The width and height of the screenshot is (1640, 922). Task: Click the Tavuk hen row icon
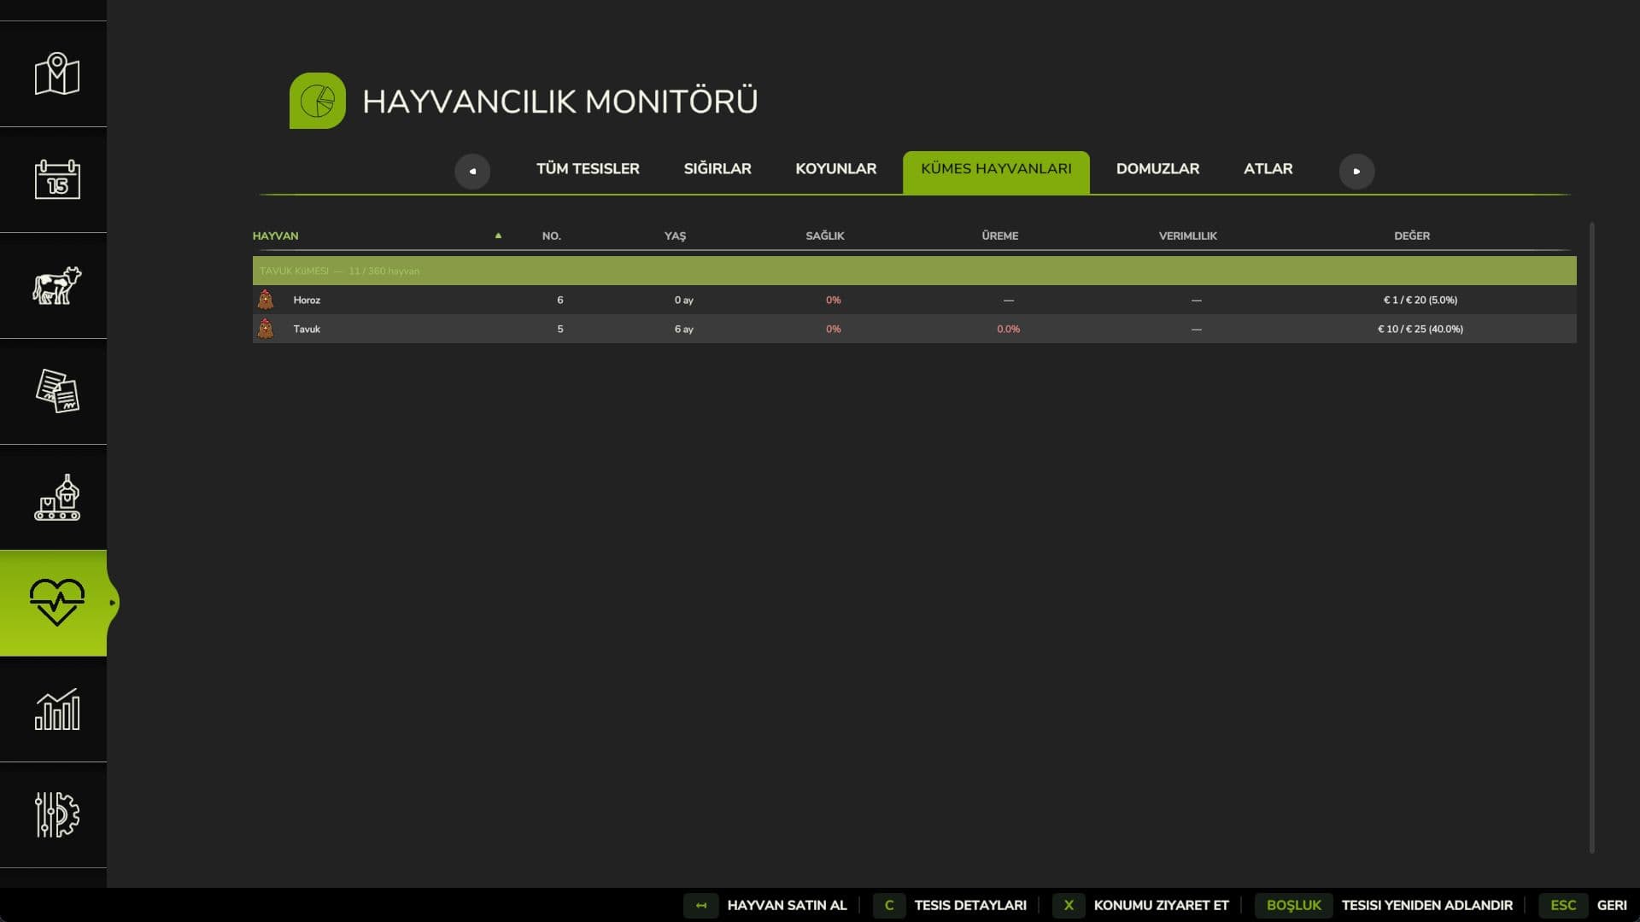[x=266, y=329]
